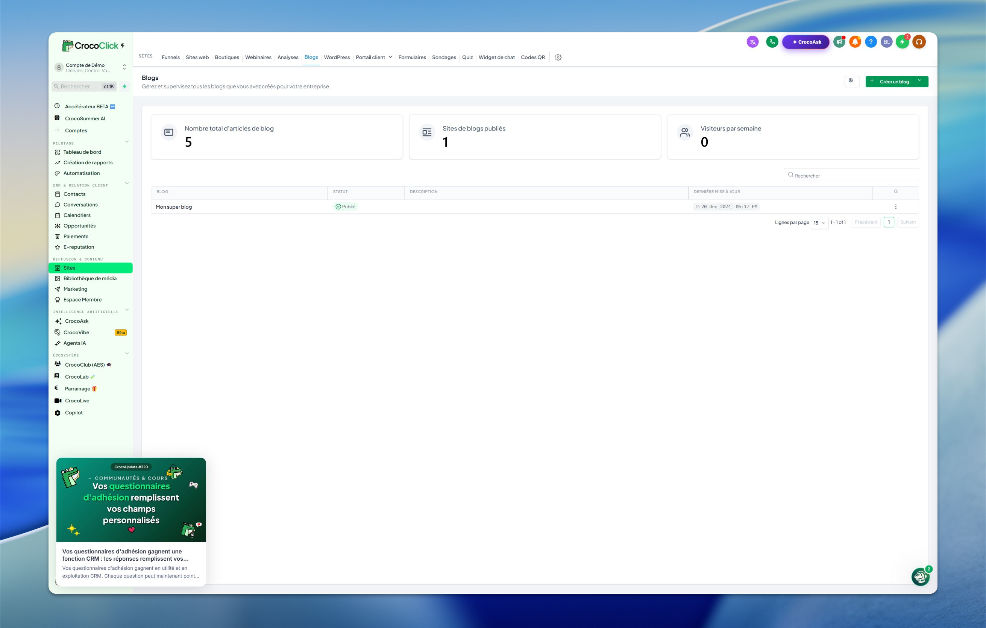Click the sidebar Rechercher search box
The height and width of the screenshot is (628, 986).
84,86
